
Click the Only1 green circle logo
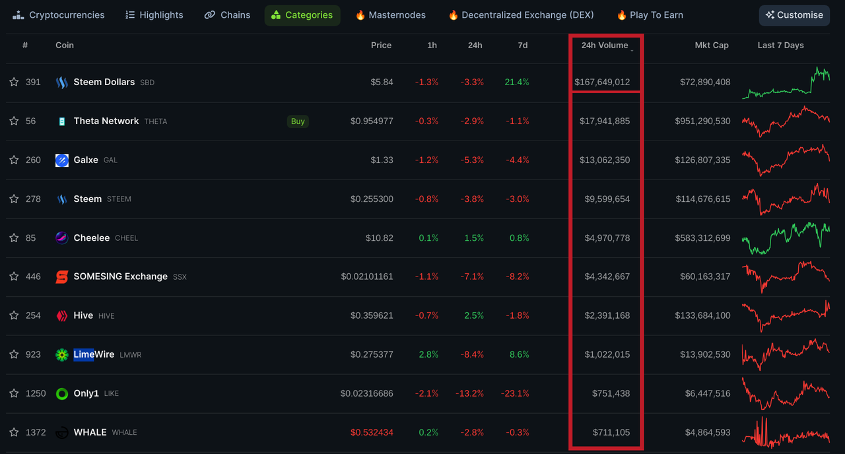tap(62, 394)
